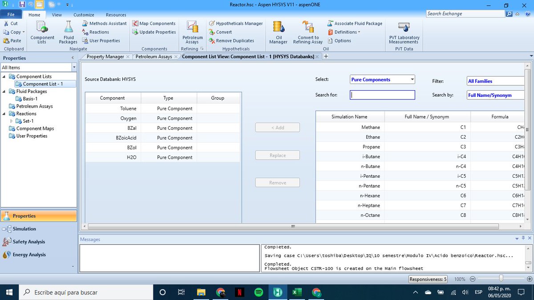Open Fluid Packages ribbon icon
534x300 pixels.
68,32
